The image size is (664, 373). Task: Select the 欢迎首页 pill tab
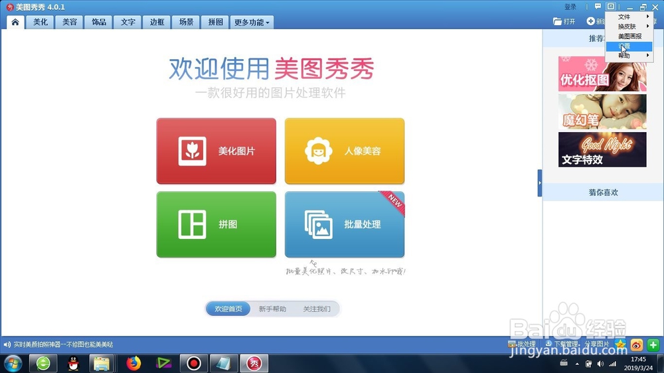tap(228, 309)
